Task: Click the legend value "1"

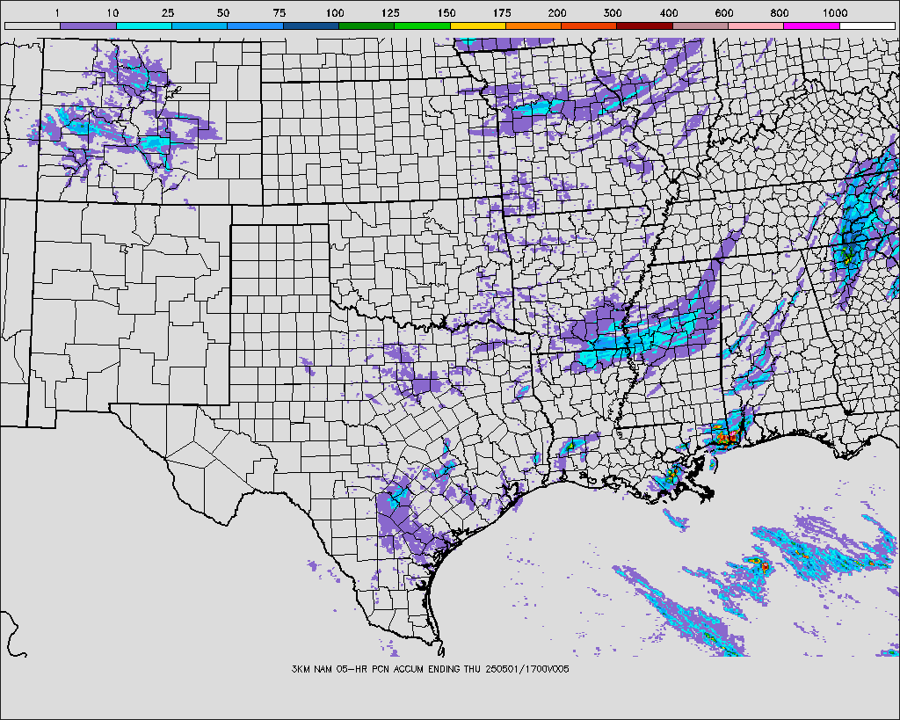Action: (x=57, y=13)
